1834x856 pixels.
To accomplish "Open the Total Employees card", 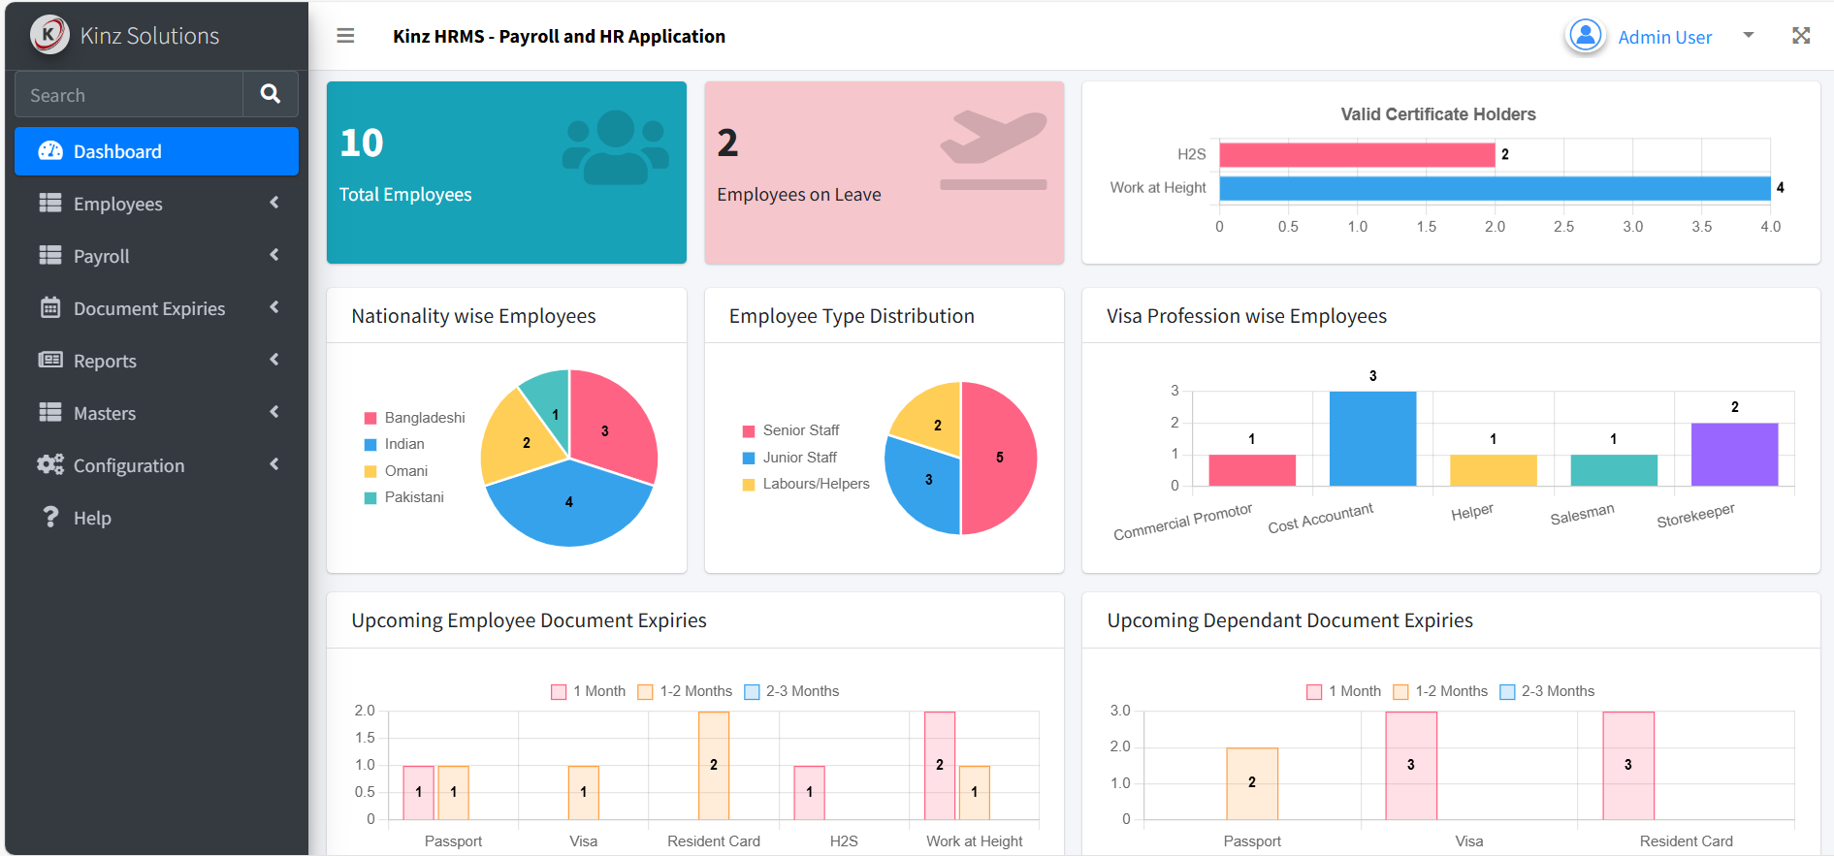I will [506, 173].
